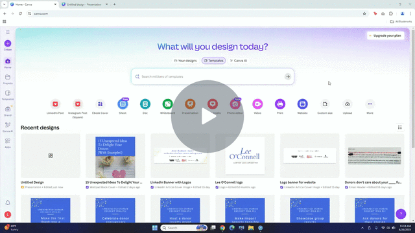Image resolution: width=415 pixels, height=233 pixels.
Task: Open Home in the Canva sidebar
Action: pyautogui.click(x=8, y=63)
